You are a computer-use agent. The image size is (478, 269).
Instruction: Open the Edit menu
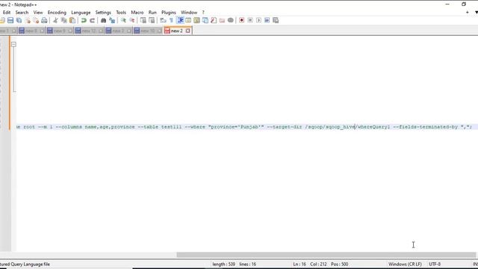click(7, 13)
